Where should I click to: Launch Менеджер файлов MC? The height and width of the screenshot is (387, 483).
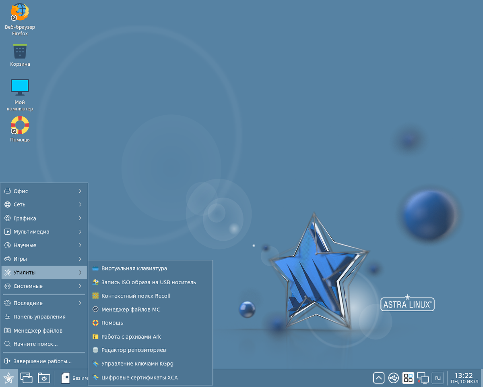[151, 310]
